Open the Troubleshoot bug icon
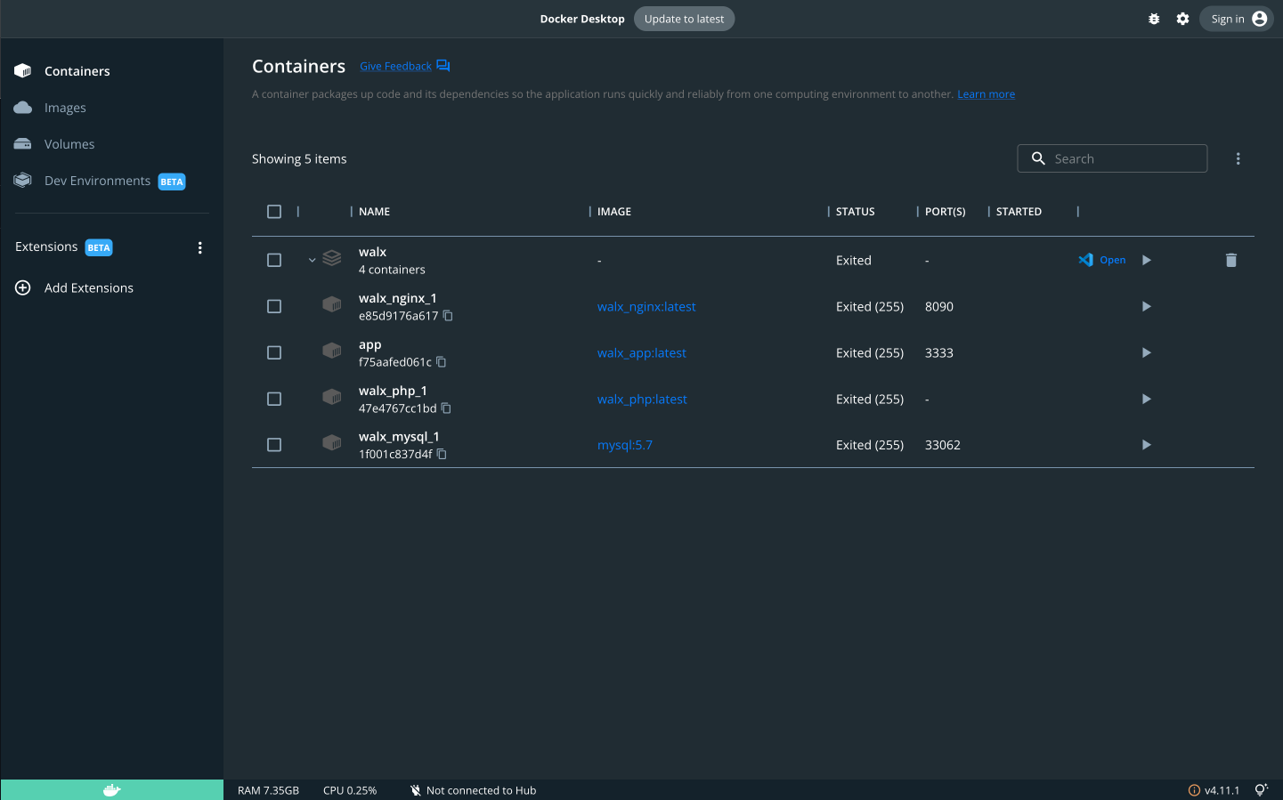 pyautogui.click(x=1154, y=18)
